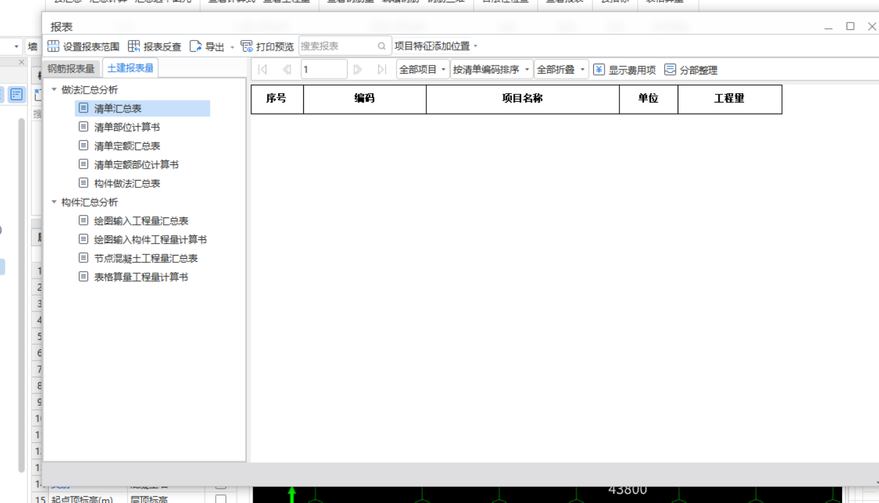This screenshot has width=879, height=503.
Task: Open the 导出 dropdown arrow
Action: (233, 47)
